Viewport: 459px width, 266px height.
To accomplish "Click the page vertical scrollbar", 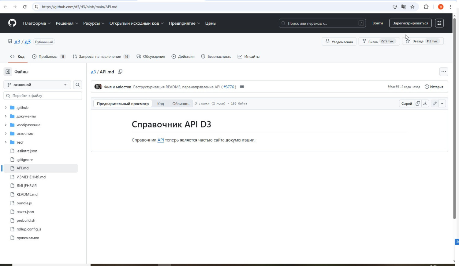I will point(454,122).
